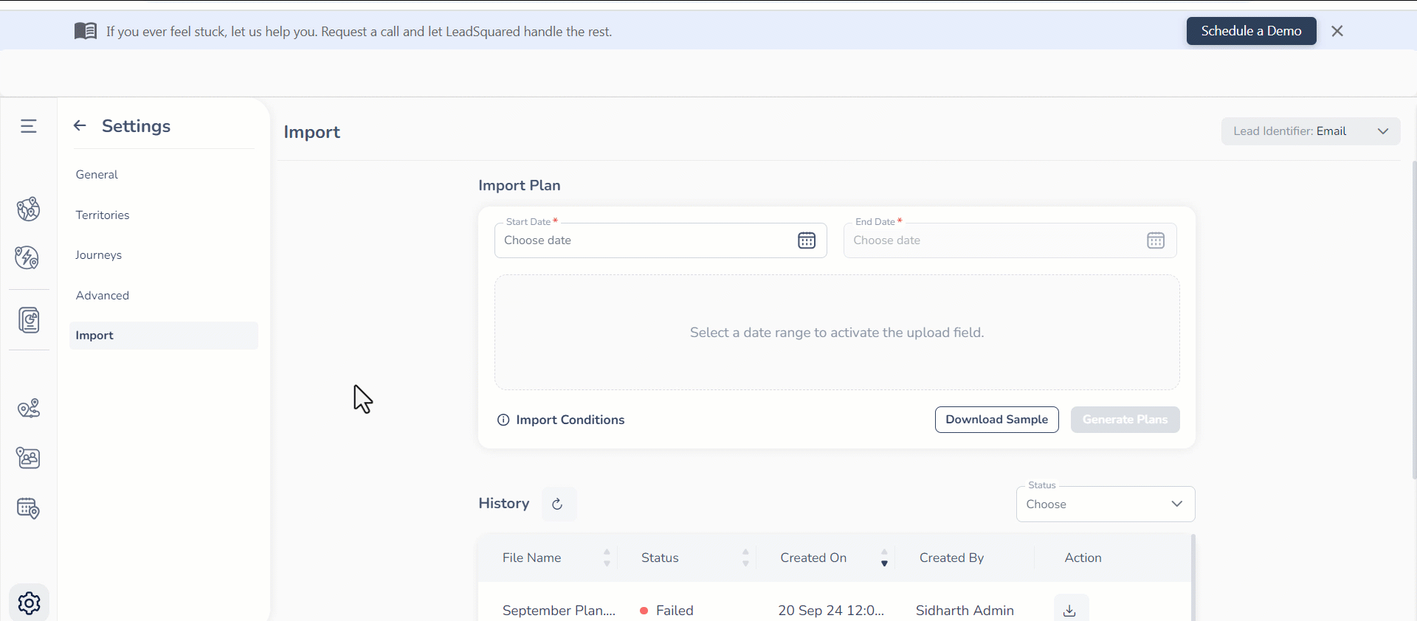This screenshot has width=1417, height=621.
Task: Open the Start Date calendar picker
Action: 807,240
